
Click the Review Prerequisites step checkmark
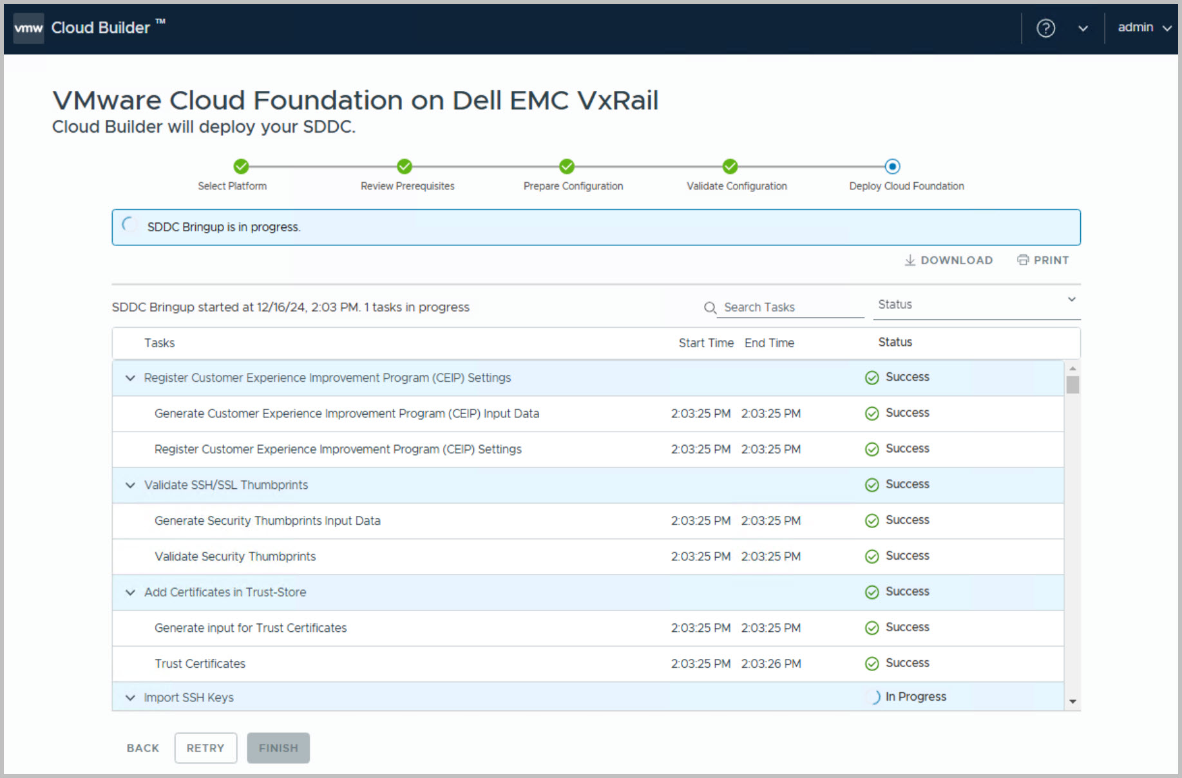pos(405,167)
